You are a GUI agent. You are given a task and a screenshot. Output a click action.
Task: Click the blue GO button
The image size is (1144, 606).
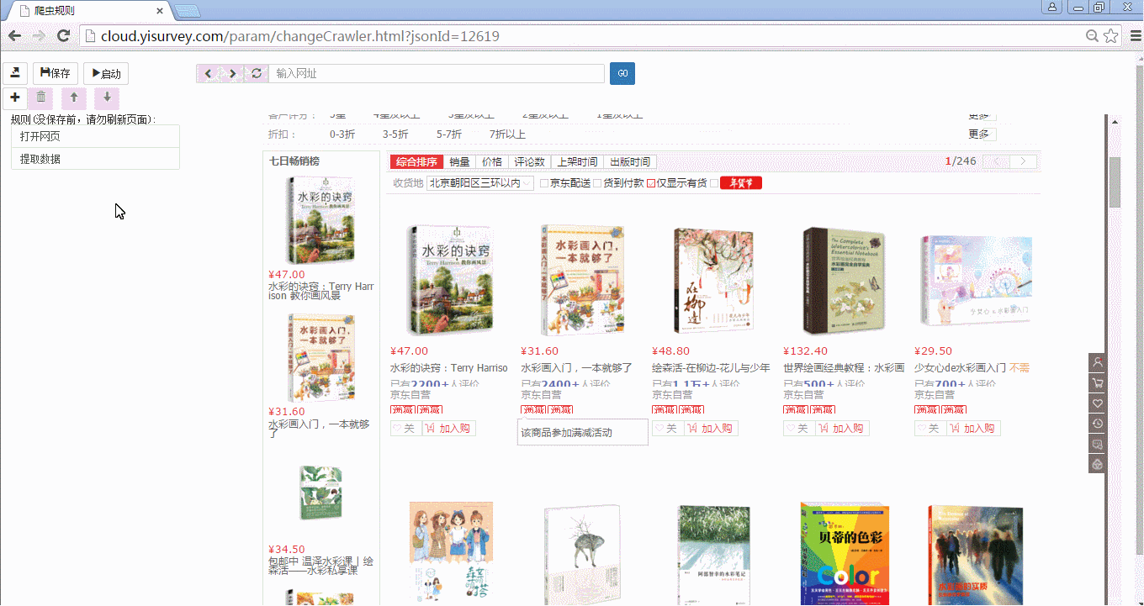[622, 74]
